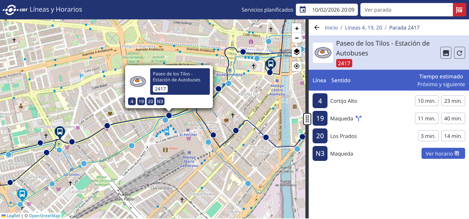Go to Inicio breadcrumb link
Screen dimensions: 469x219
[x=331, y=28]
